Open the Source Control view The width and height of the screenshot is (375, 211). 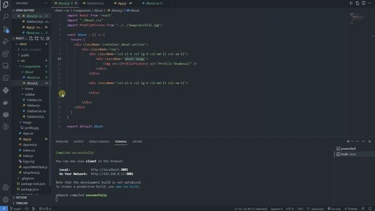[5, 29]
